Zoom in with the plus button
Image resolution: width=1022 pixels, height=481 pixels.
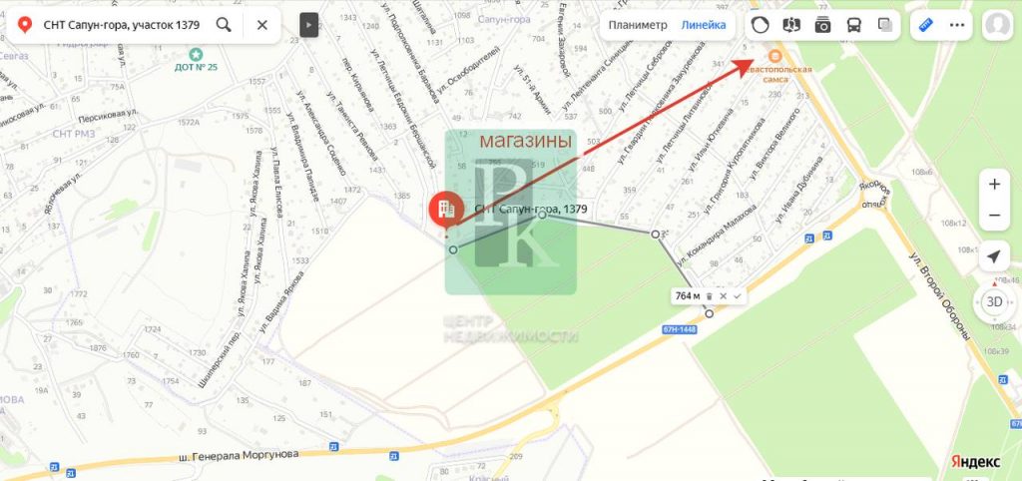(x=994, y=185)
